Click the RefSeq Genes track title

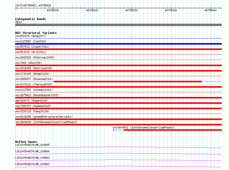click(x=26, y=142)
